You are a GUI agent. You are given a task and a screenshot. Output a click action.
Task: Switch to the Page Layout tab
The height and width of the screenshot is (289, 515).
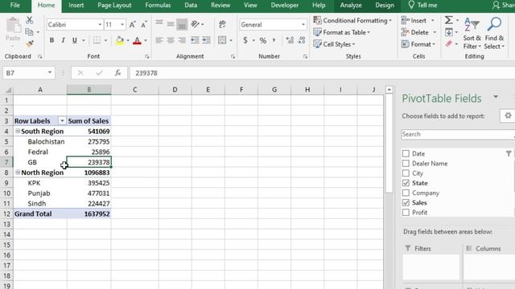[114, 6]
